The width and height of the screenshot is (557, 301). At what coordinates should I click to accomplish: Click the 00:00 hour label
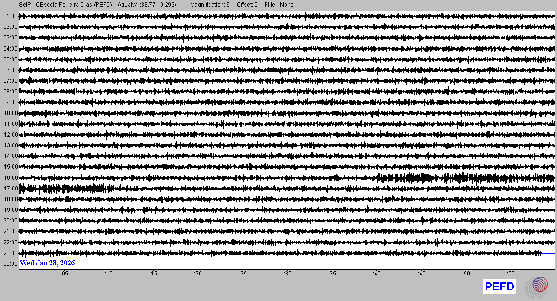10,264
